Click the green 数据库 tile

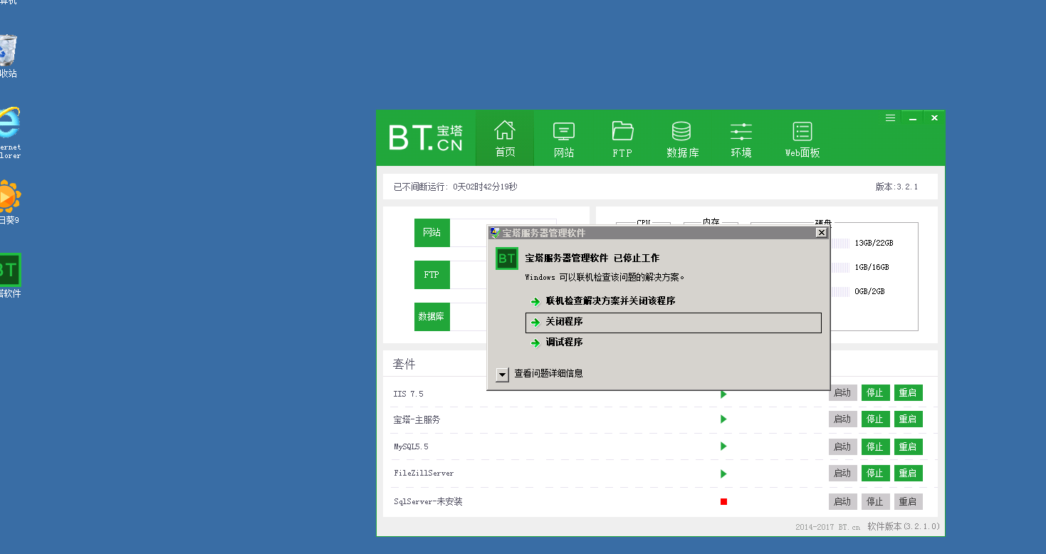tap(432, 317)
